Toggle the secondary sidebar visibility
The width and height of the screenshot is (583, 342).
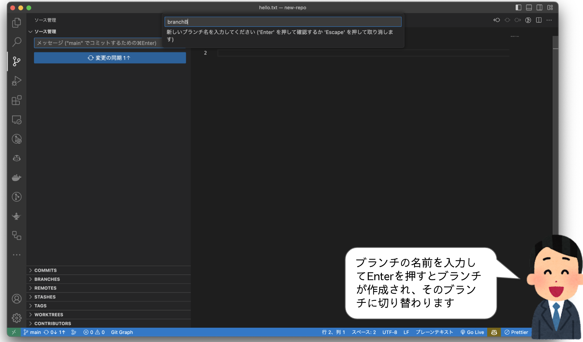[x=540, y=8]
